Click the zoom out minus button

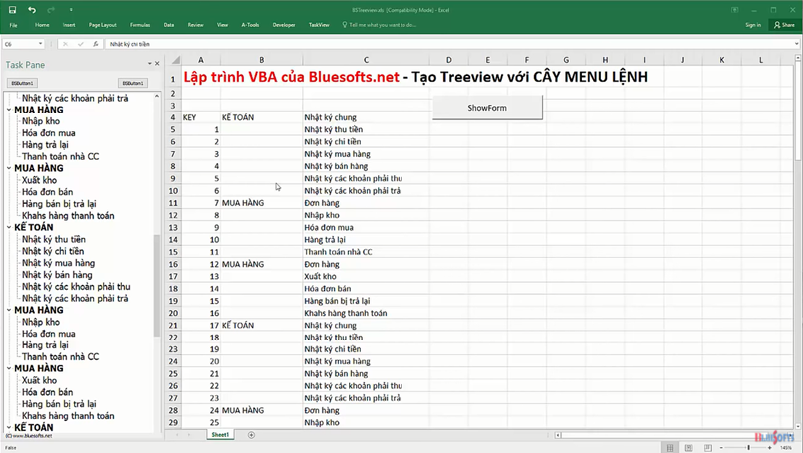point(721,448)
